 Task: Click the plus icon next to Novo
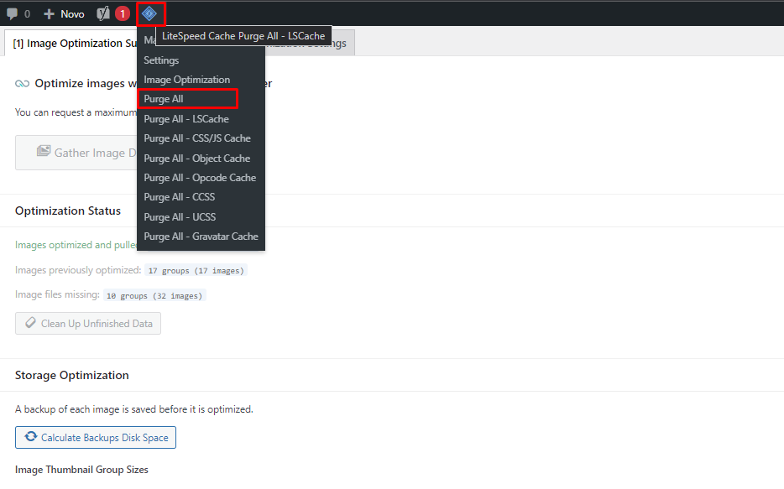pos(49,14)
